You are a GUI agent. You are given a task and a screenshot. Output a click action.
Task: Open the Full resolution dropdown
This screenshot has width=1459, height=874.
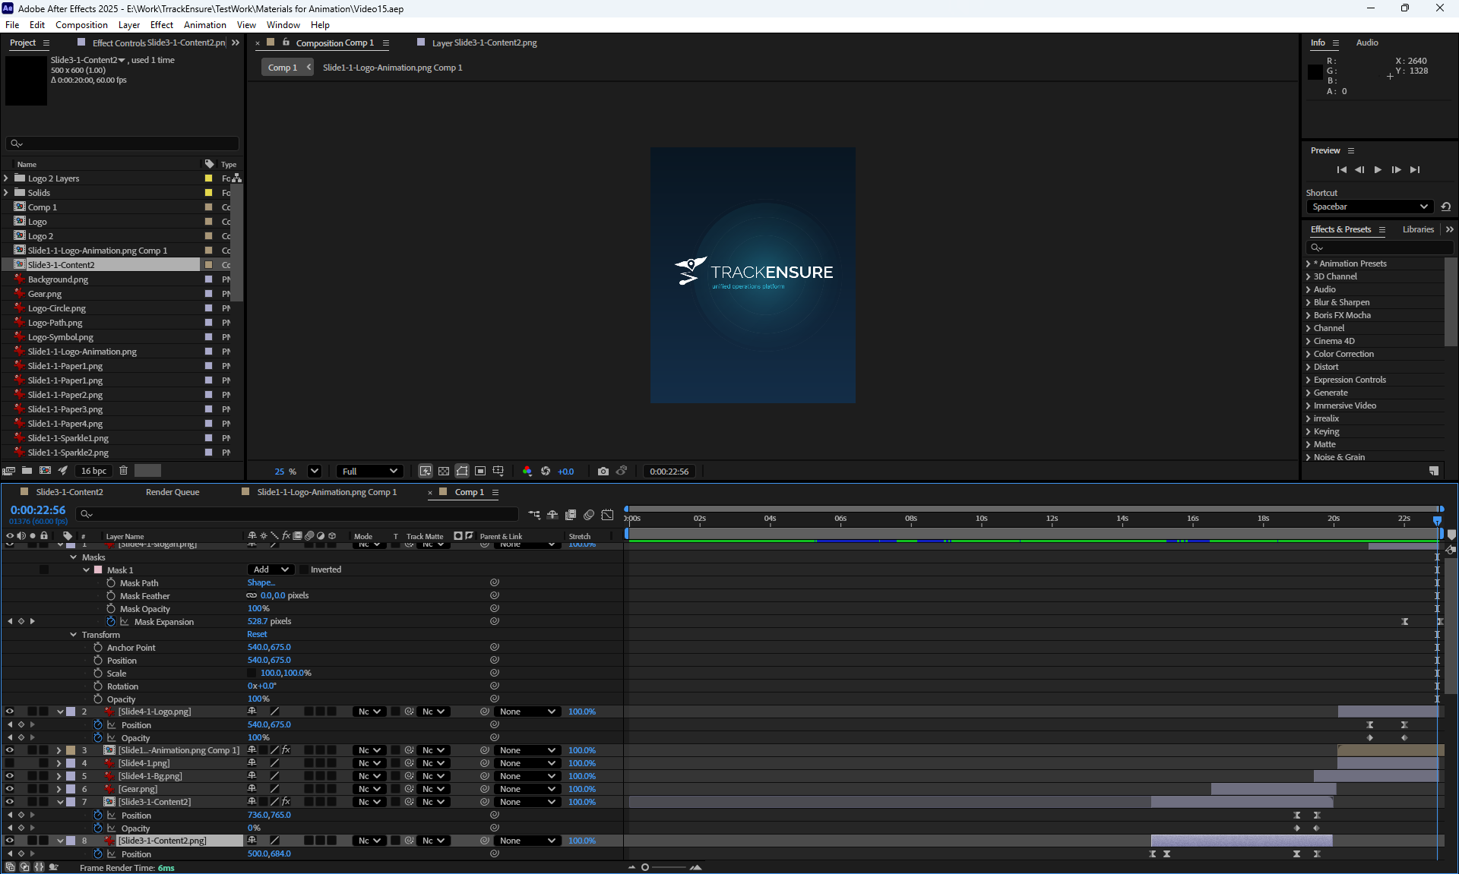pyautogui.click(x=369, y=472)
